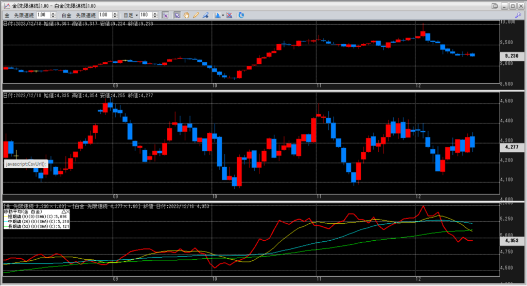Close the moving average legend box
This screenshot has width=527, height=286.
pos(68,211)
